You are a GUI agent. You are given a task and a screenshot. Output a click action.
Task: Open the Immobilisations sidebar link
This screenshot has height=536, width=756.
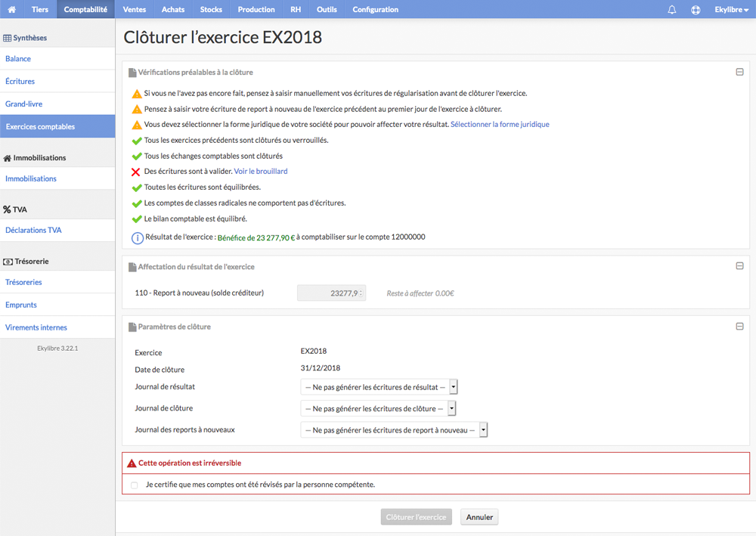[x=57, y=179]
